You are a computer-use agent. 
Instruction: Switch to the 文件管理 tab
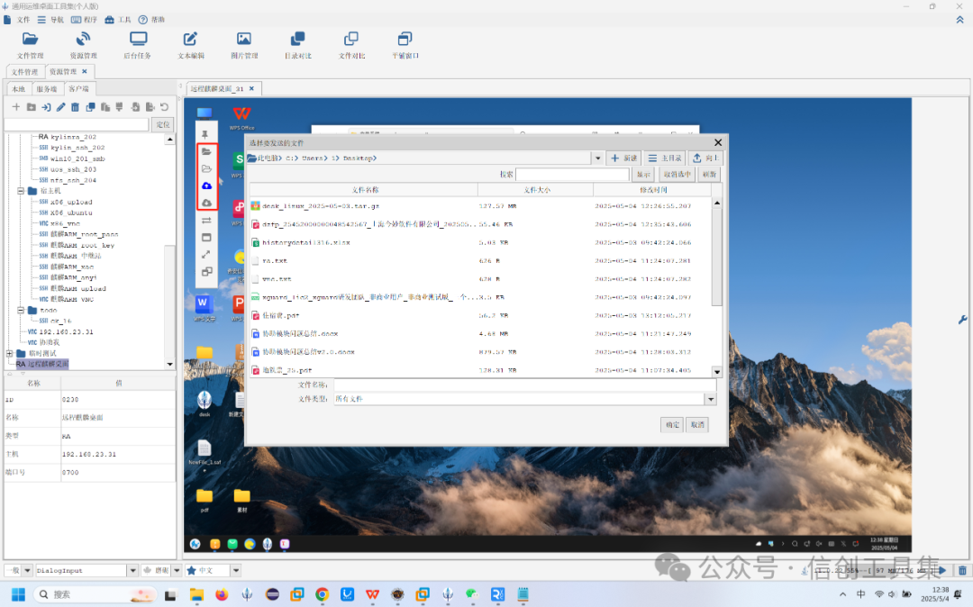tap(25, 72)
